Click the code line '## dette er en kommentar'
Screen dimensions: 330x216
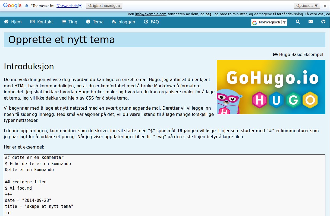(x=34, y=158)
